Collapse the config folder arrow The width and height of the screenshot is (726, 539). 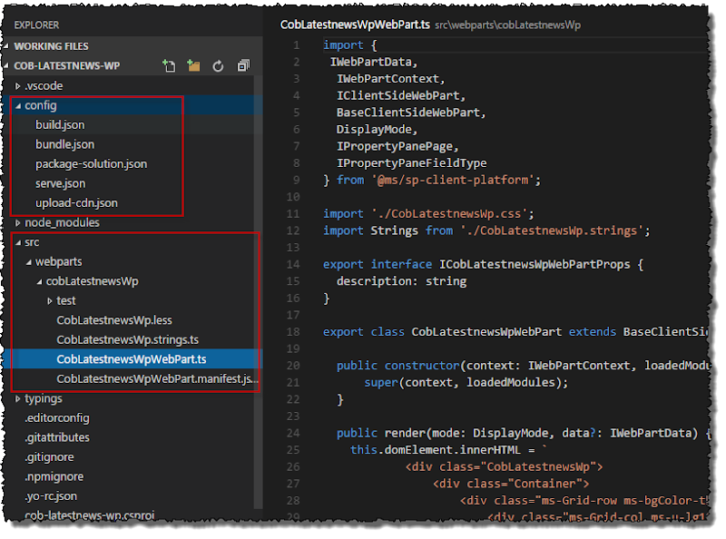[x=18, y=106]
